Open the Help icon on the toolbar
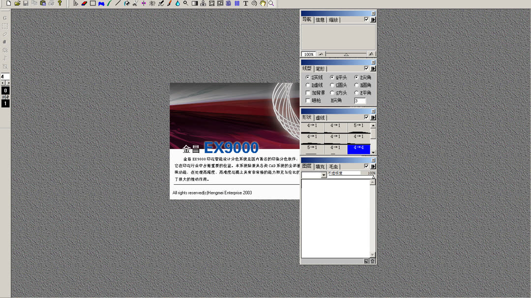Screen dimensions: 531x298 coord(59,3)
